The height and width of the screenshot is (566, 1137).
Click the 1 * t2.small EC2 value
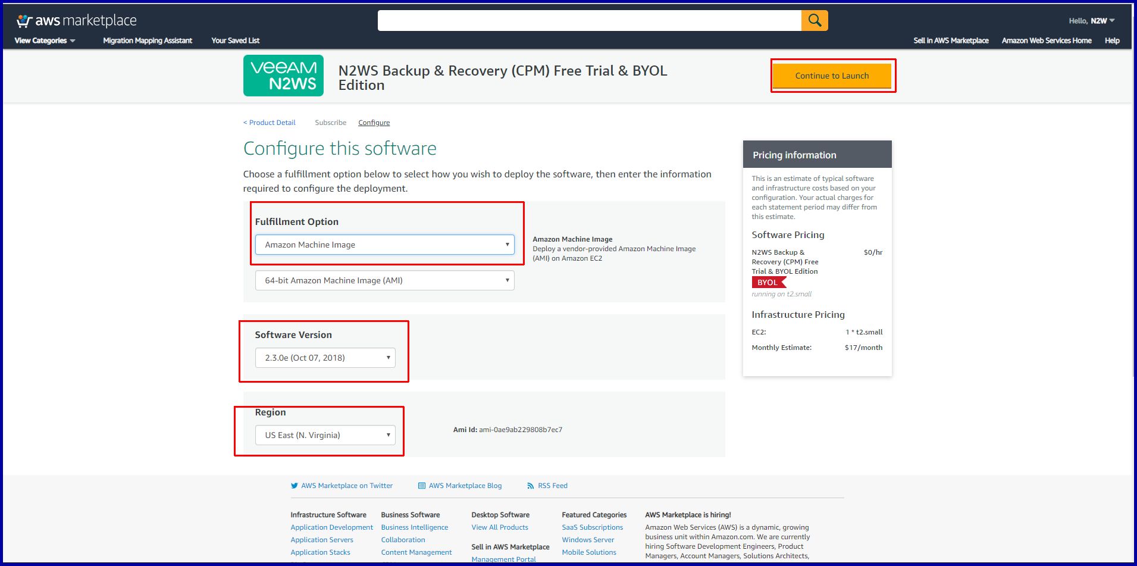click(865, 332)
